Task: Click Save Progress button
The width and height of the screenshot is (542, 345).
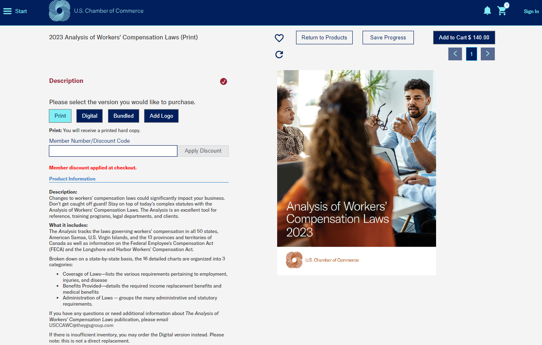Action: coord(388,37)
